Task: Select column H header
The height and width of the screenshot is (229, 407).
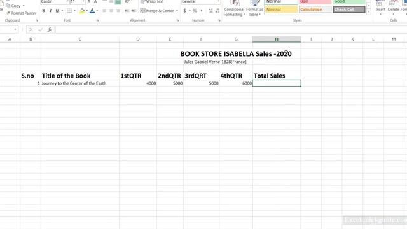Action: pyautogui.click(x=277, y=39)
